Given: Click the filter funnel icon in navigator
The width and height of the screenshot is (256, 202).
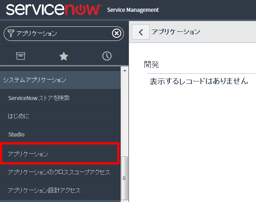Looking at the screenshot, I should pos(11,33).
